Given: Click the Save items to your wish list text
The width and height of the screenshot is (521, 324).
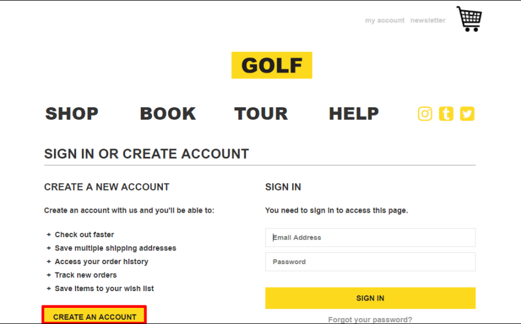Looking at the screenshot, I should pyautogui.click(x=104, y=289).
